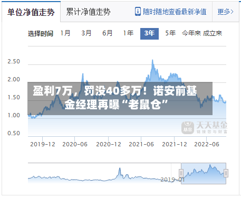Click the 2019-01 label in navigator
Screen dimensions: 241x197
(172, 180)
